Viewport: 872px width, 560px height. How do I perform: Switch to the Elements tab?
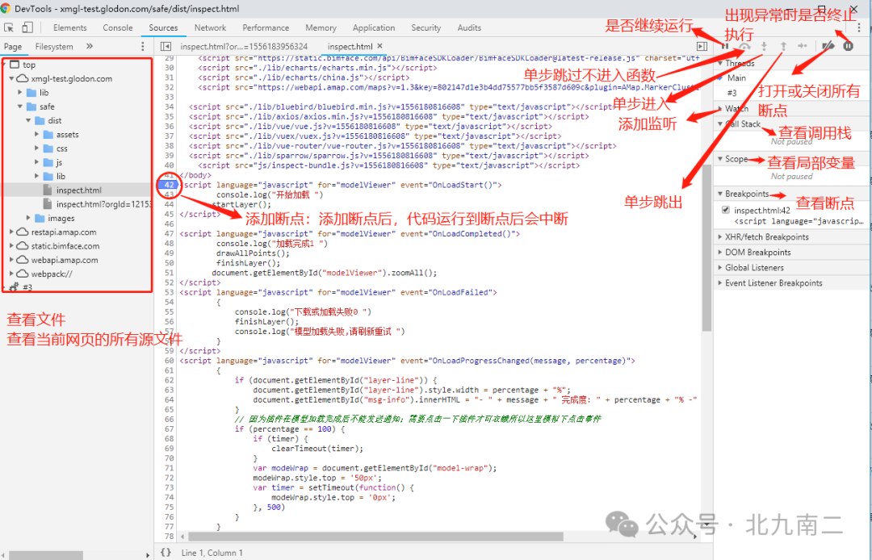[x=70, y=27]
